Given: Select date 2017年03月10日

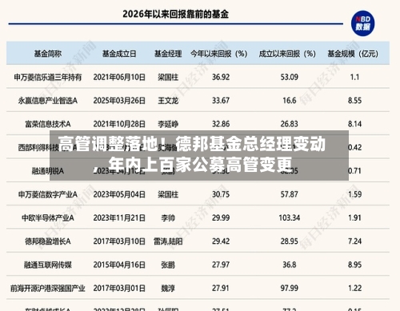Looking at the screenshot, I should [119, 241].
